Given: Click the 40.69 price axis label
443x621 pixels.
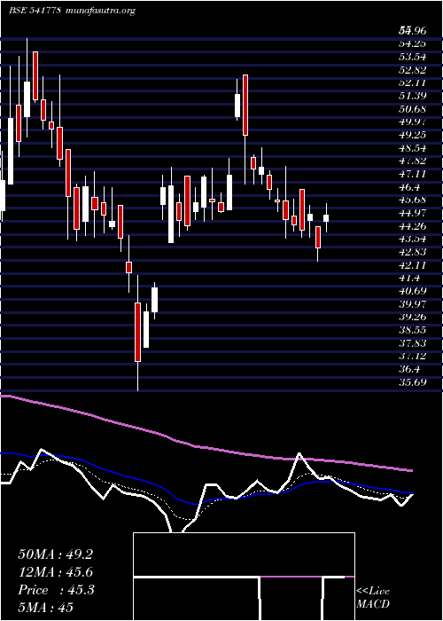Looking at the screenshot, I should (x=413, y=291).
